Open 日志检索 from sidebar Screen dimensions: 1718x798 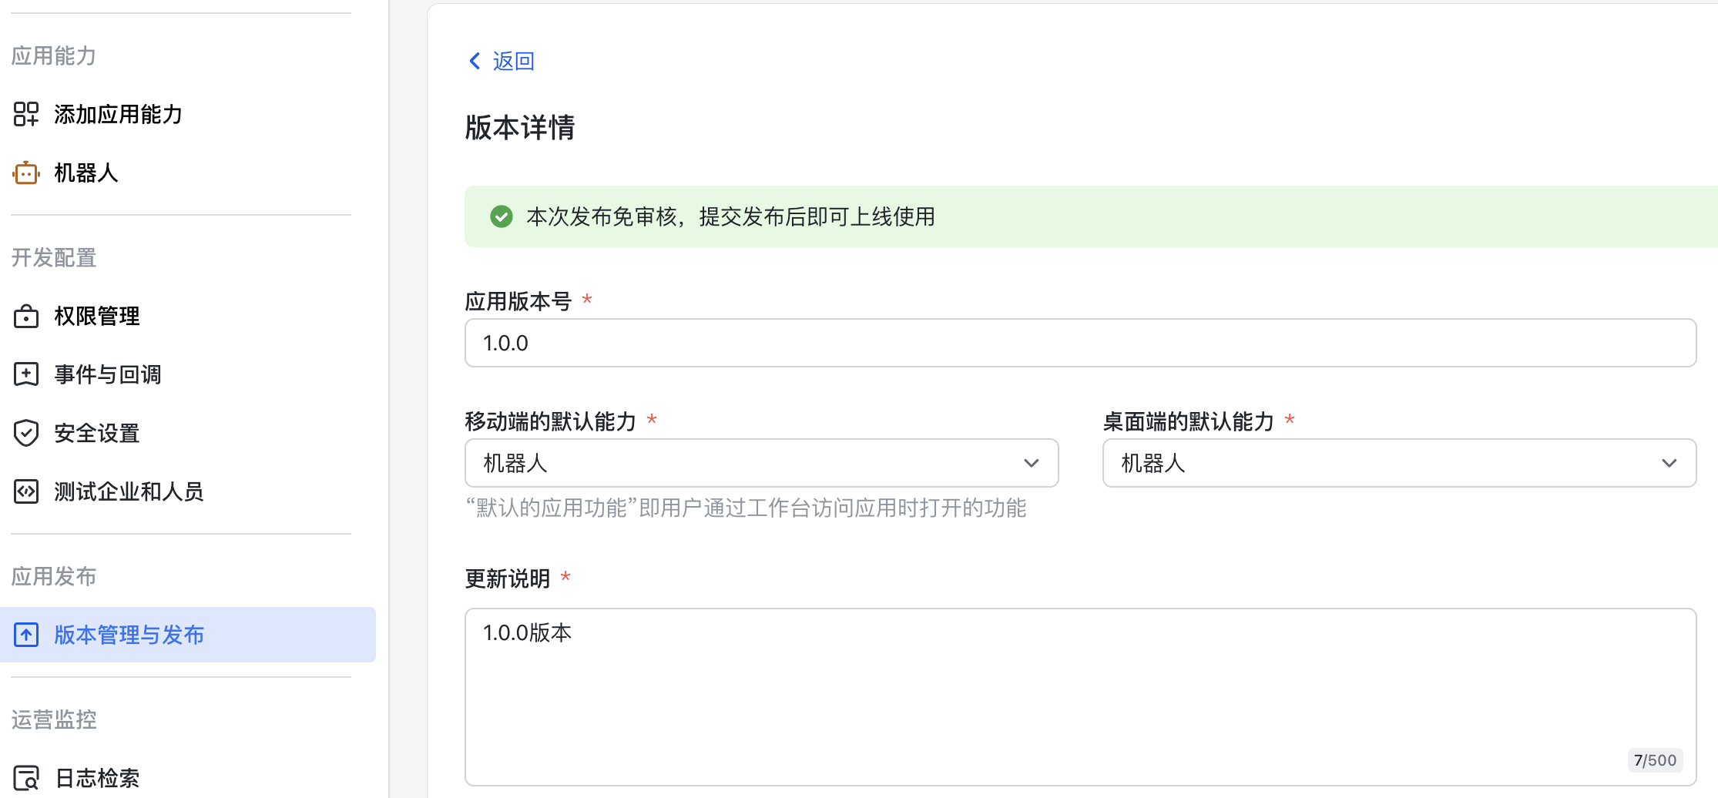click(x=97, y=778)
